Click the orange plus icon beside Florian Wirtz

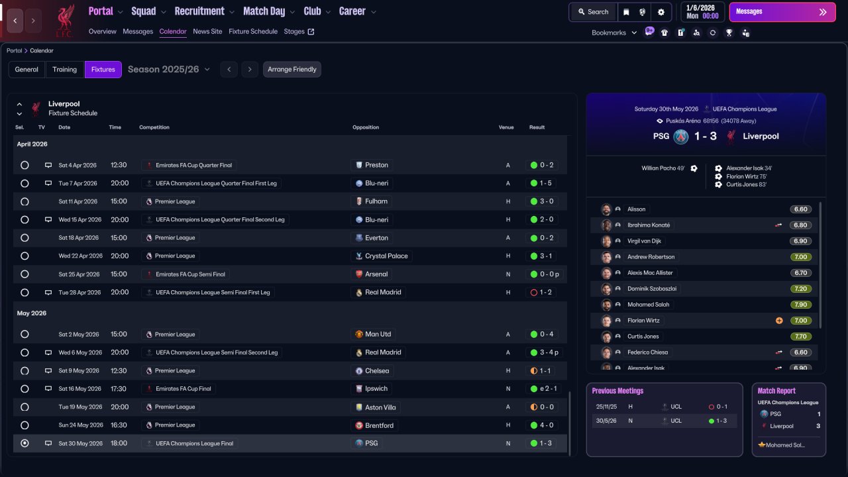click(x=779, y=321)
